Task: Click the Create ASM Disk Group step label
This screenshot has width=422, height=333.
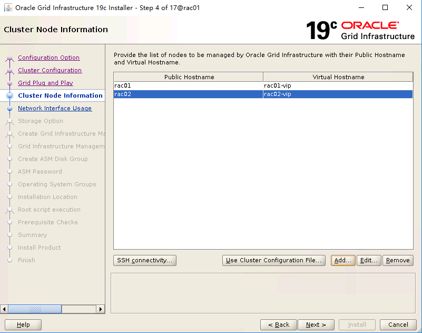Action: (53, 159)
